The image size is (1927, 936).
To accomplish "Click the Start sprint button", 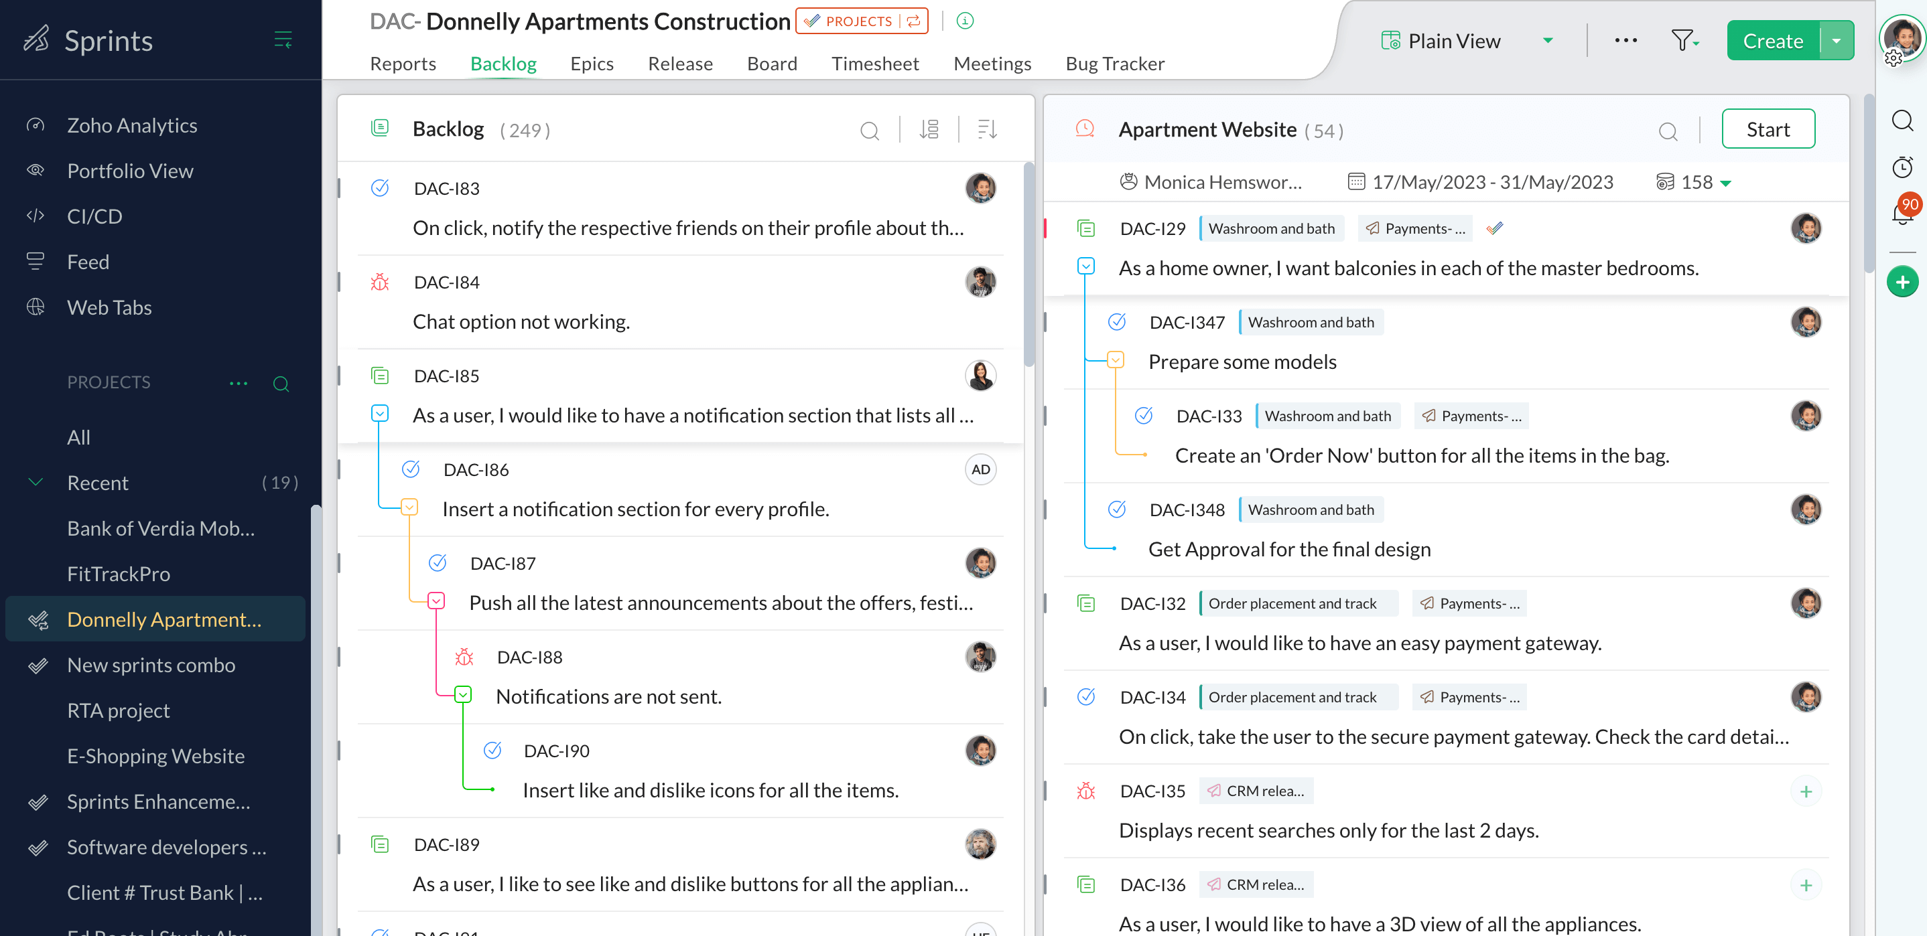I will [x=1767, y=129].
